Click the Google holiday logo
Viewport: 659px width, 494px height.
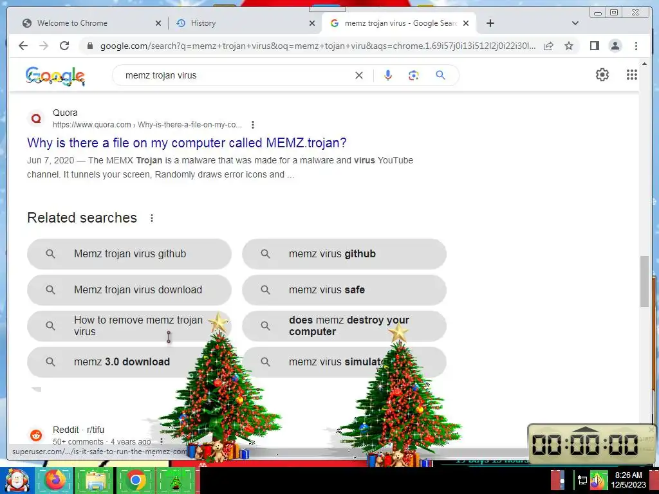tap(55, 76)
